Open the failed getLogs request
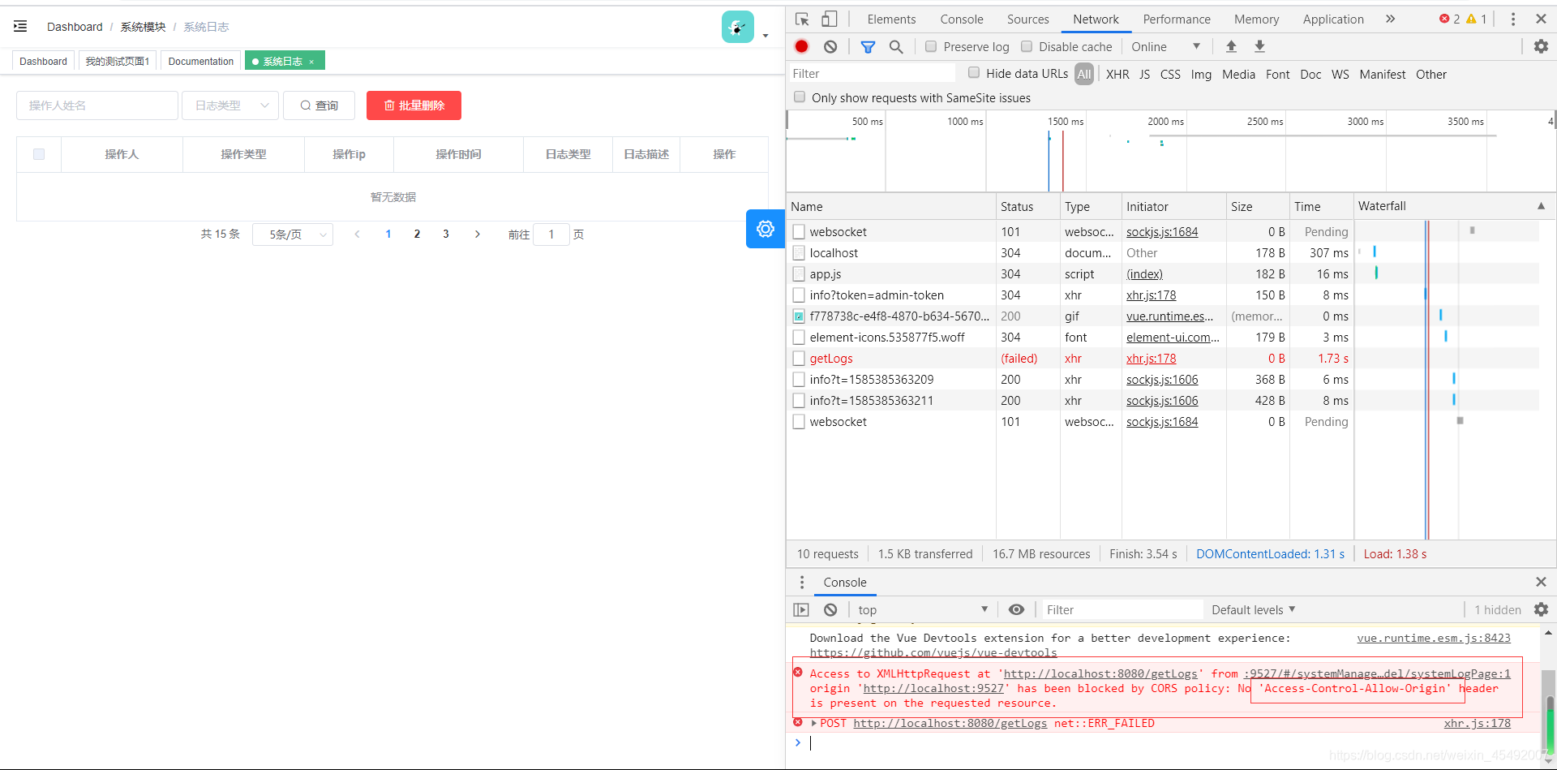The image size is (1557, 770). tap(831, 358)
